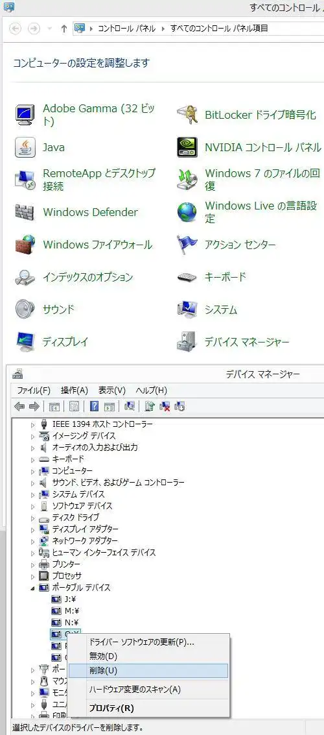Expand the システム デバイス node

pyautogui.click(x=33, y=494)
